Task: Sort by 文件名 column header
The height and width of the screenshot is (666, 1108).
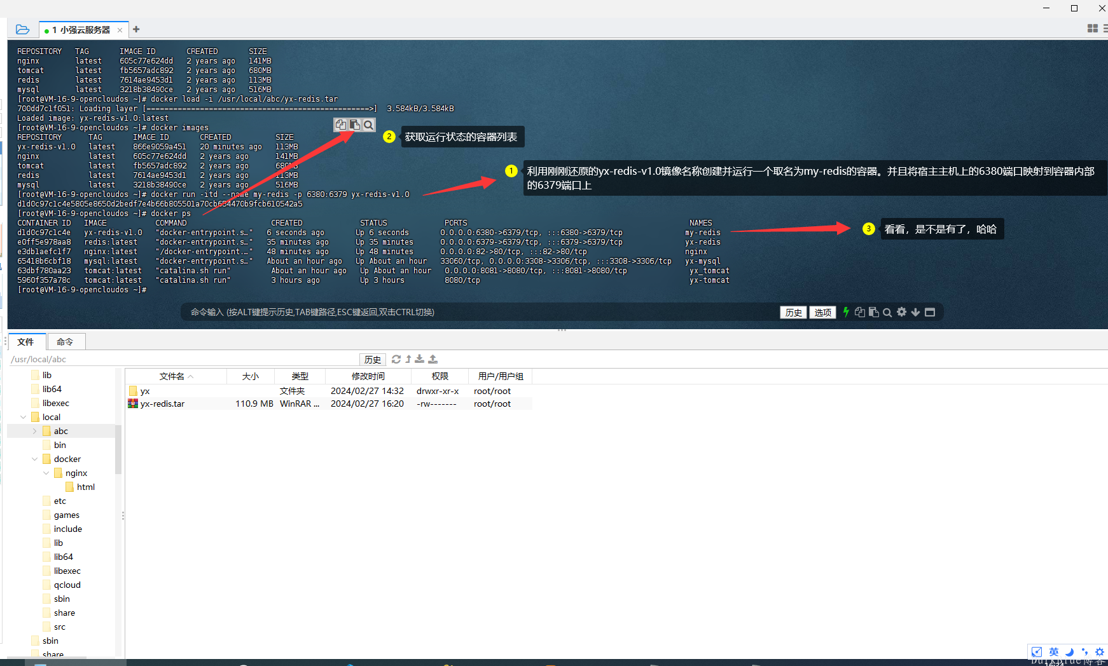Action: (176, 376)
